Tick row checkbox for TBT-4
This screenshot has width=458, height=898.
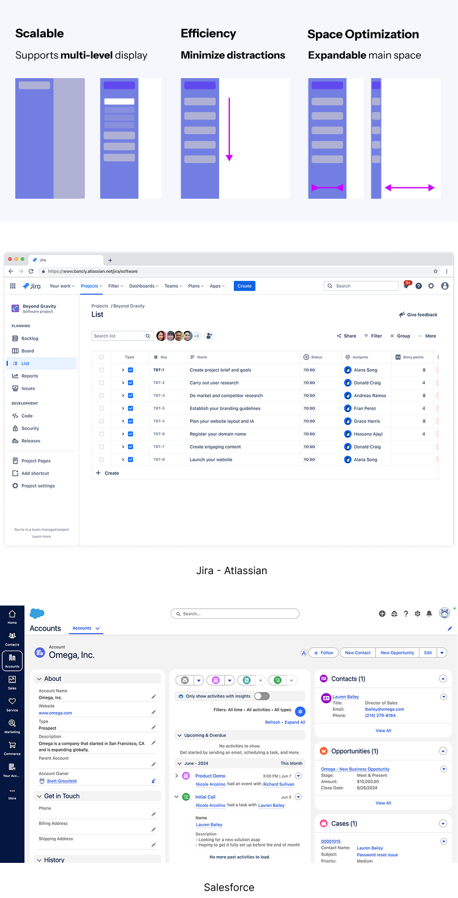click(101, 421)
